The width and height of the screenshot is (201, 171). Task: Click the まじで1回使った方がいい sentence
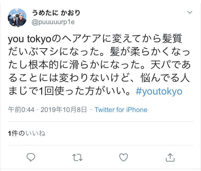[x=69, y=91]
